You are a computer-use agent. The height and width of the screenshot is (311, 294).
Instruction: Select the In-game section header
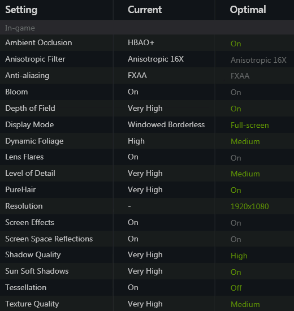click(x=147, y=28)
